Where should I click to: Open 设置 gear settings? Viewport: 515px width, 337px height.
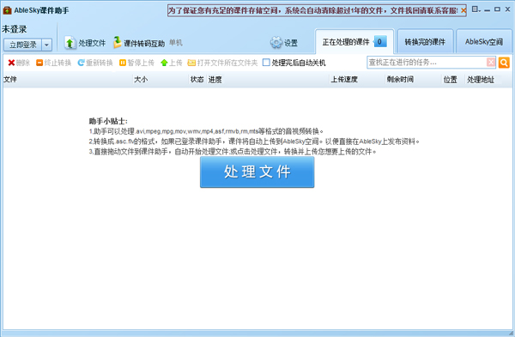pyautogui.click(x=284, y=43)
